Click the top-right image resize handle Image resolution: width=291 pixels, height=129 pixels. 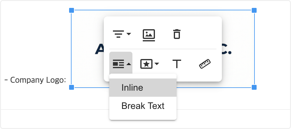tap(254, 10)
